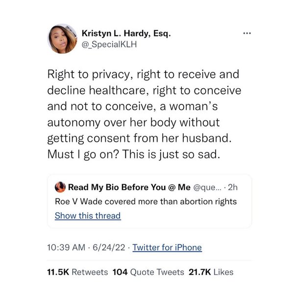This screenshot has height=294, width=294.
Task: View the 104 Quote Tweets list
Action: [x=148, y=272]
